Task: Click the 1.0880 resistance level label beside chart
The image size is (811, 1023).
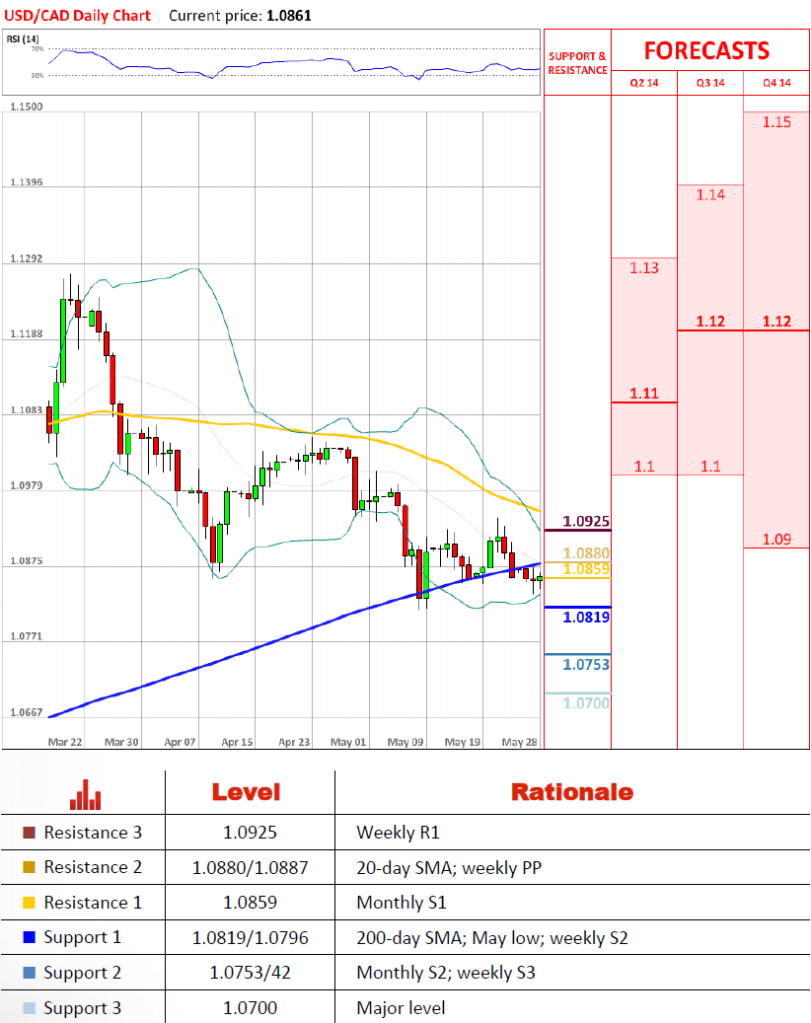Action: [x=586, y=553]
